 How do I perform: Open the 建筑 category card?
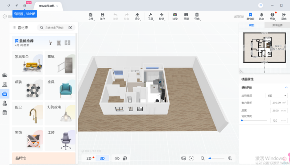point(60,63)
